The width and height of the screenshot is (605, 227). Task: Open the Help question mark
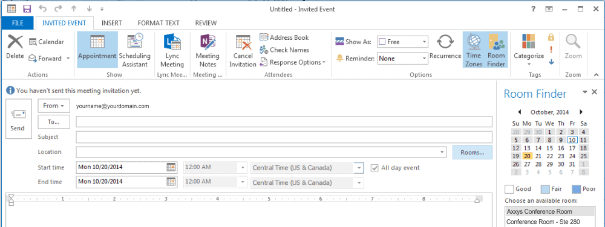pos(533,9)
